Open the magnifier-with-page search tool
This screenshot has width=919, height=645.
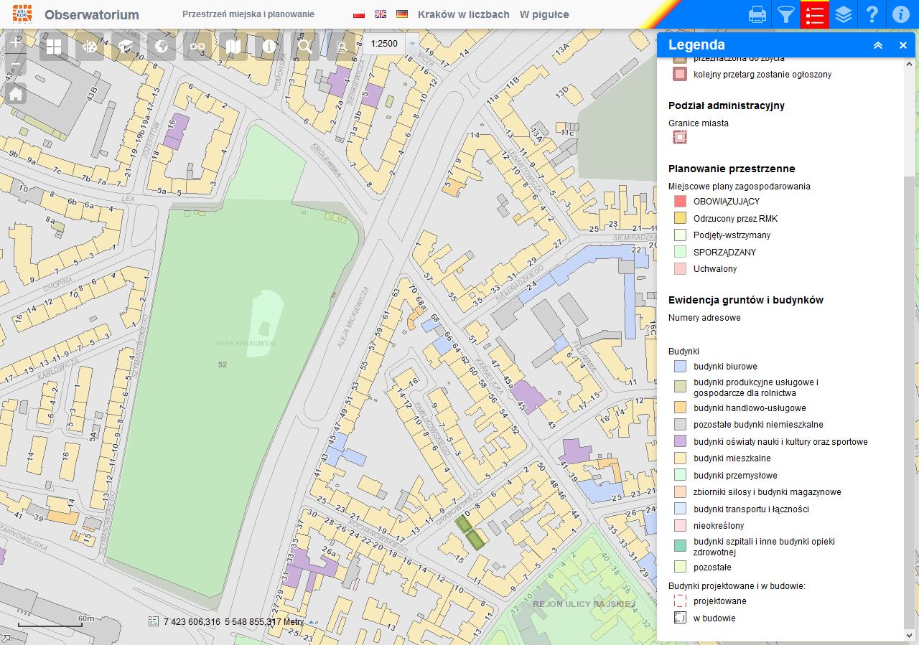coord(341,47)
